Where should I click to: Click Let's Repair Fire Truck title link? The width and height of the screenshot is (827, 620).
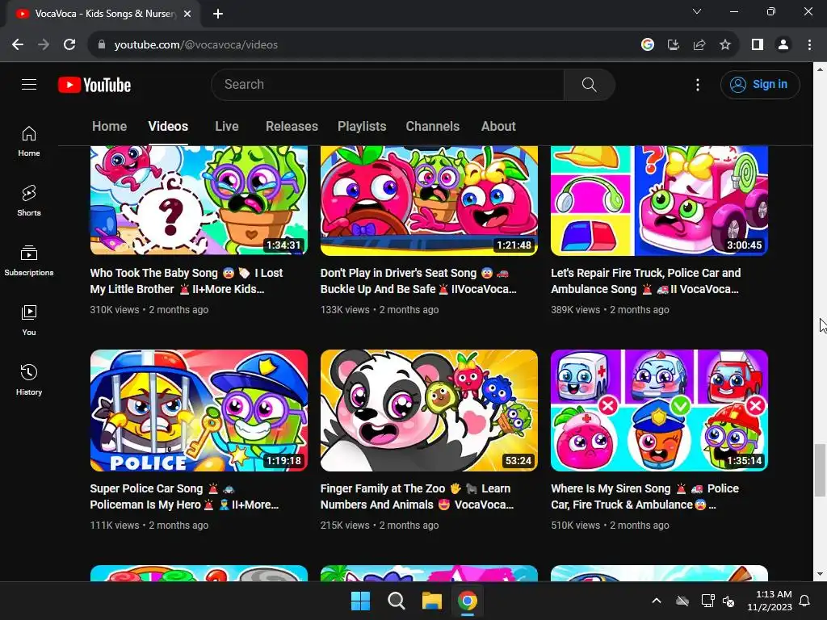point(645,281)
